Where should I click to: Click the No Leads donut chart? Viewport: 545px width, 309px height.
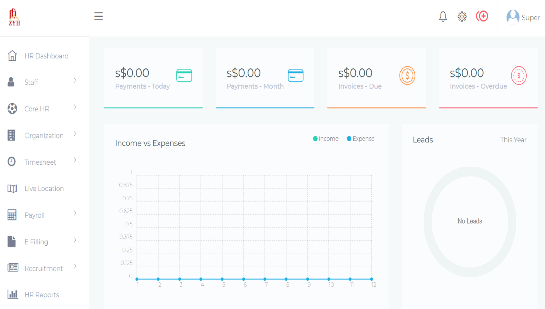click(470, 222)
